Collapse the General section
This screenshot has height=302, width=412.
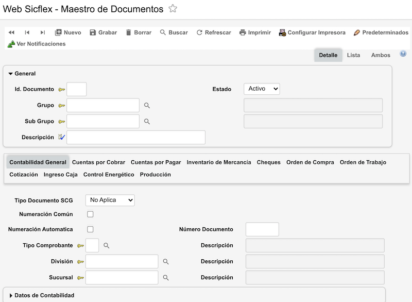(11, 74)
